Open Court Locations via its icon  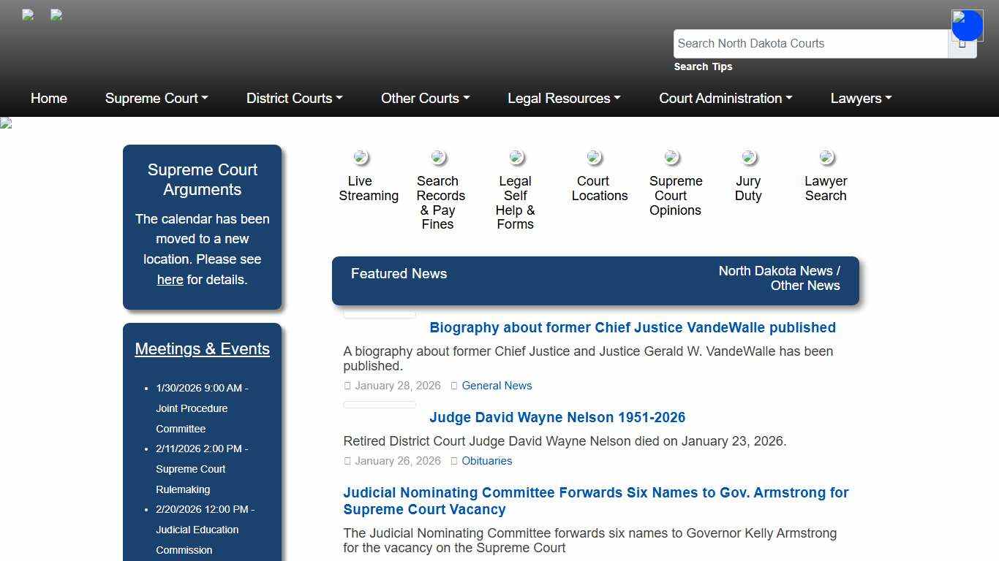(594, 157)
